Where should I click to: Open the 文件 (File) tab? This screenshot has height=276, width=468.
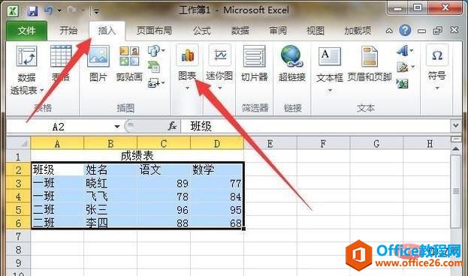[x=26, y=31]
